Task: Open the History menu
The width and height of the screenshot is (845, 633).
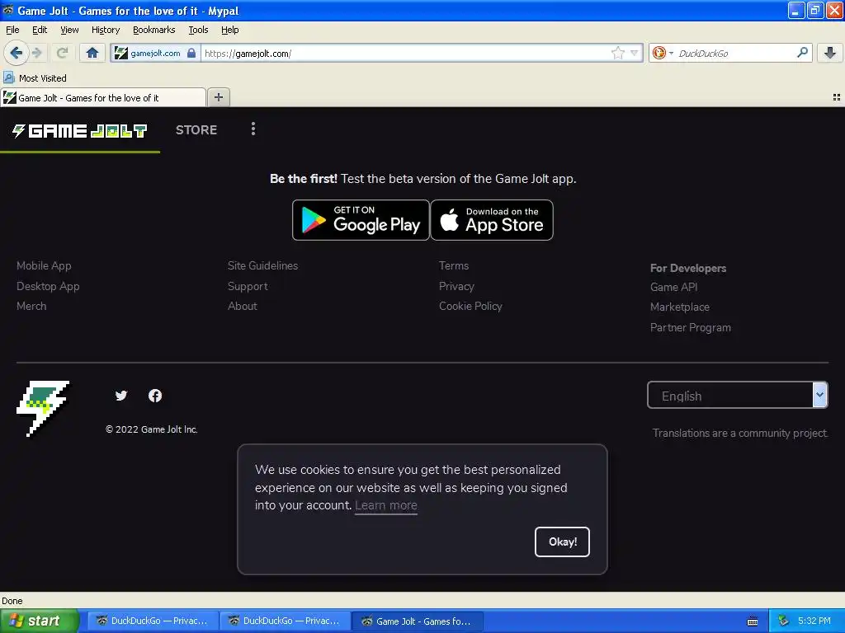Action: click(105, 30)
